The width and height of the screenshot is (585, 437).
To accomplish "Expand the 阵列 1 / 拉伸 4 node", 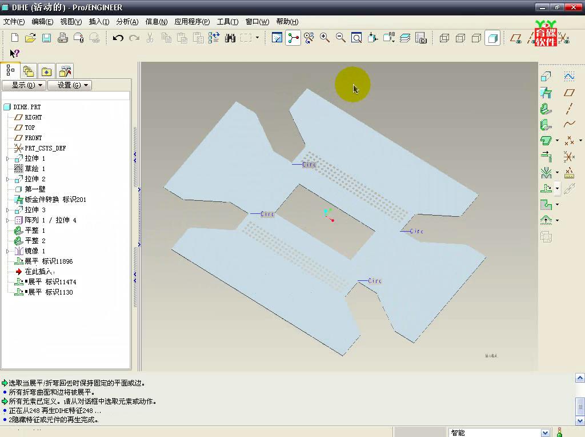I will [x=7, y=220].
